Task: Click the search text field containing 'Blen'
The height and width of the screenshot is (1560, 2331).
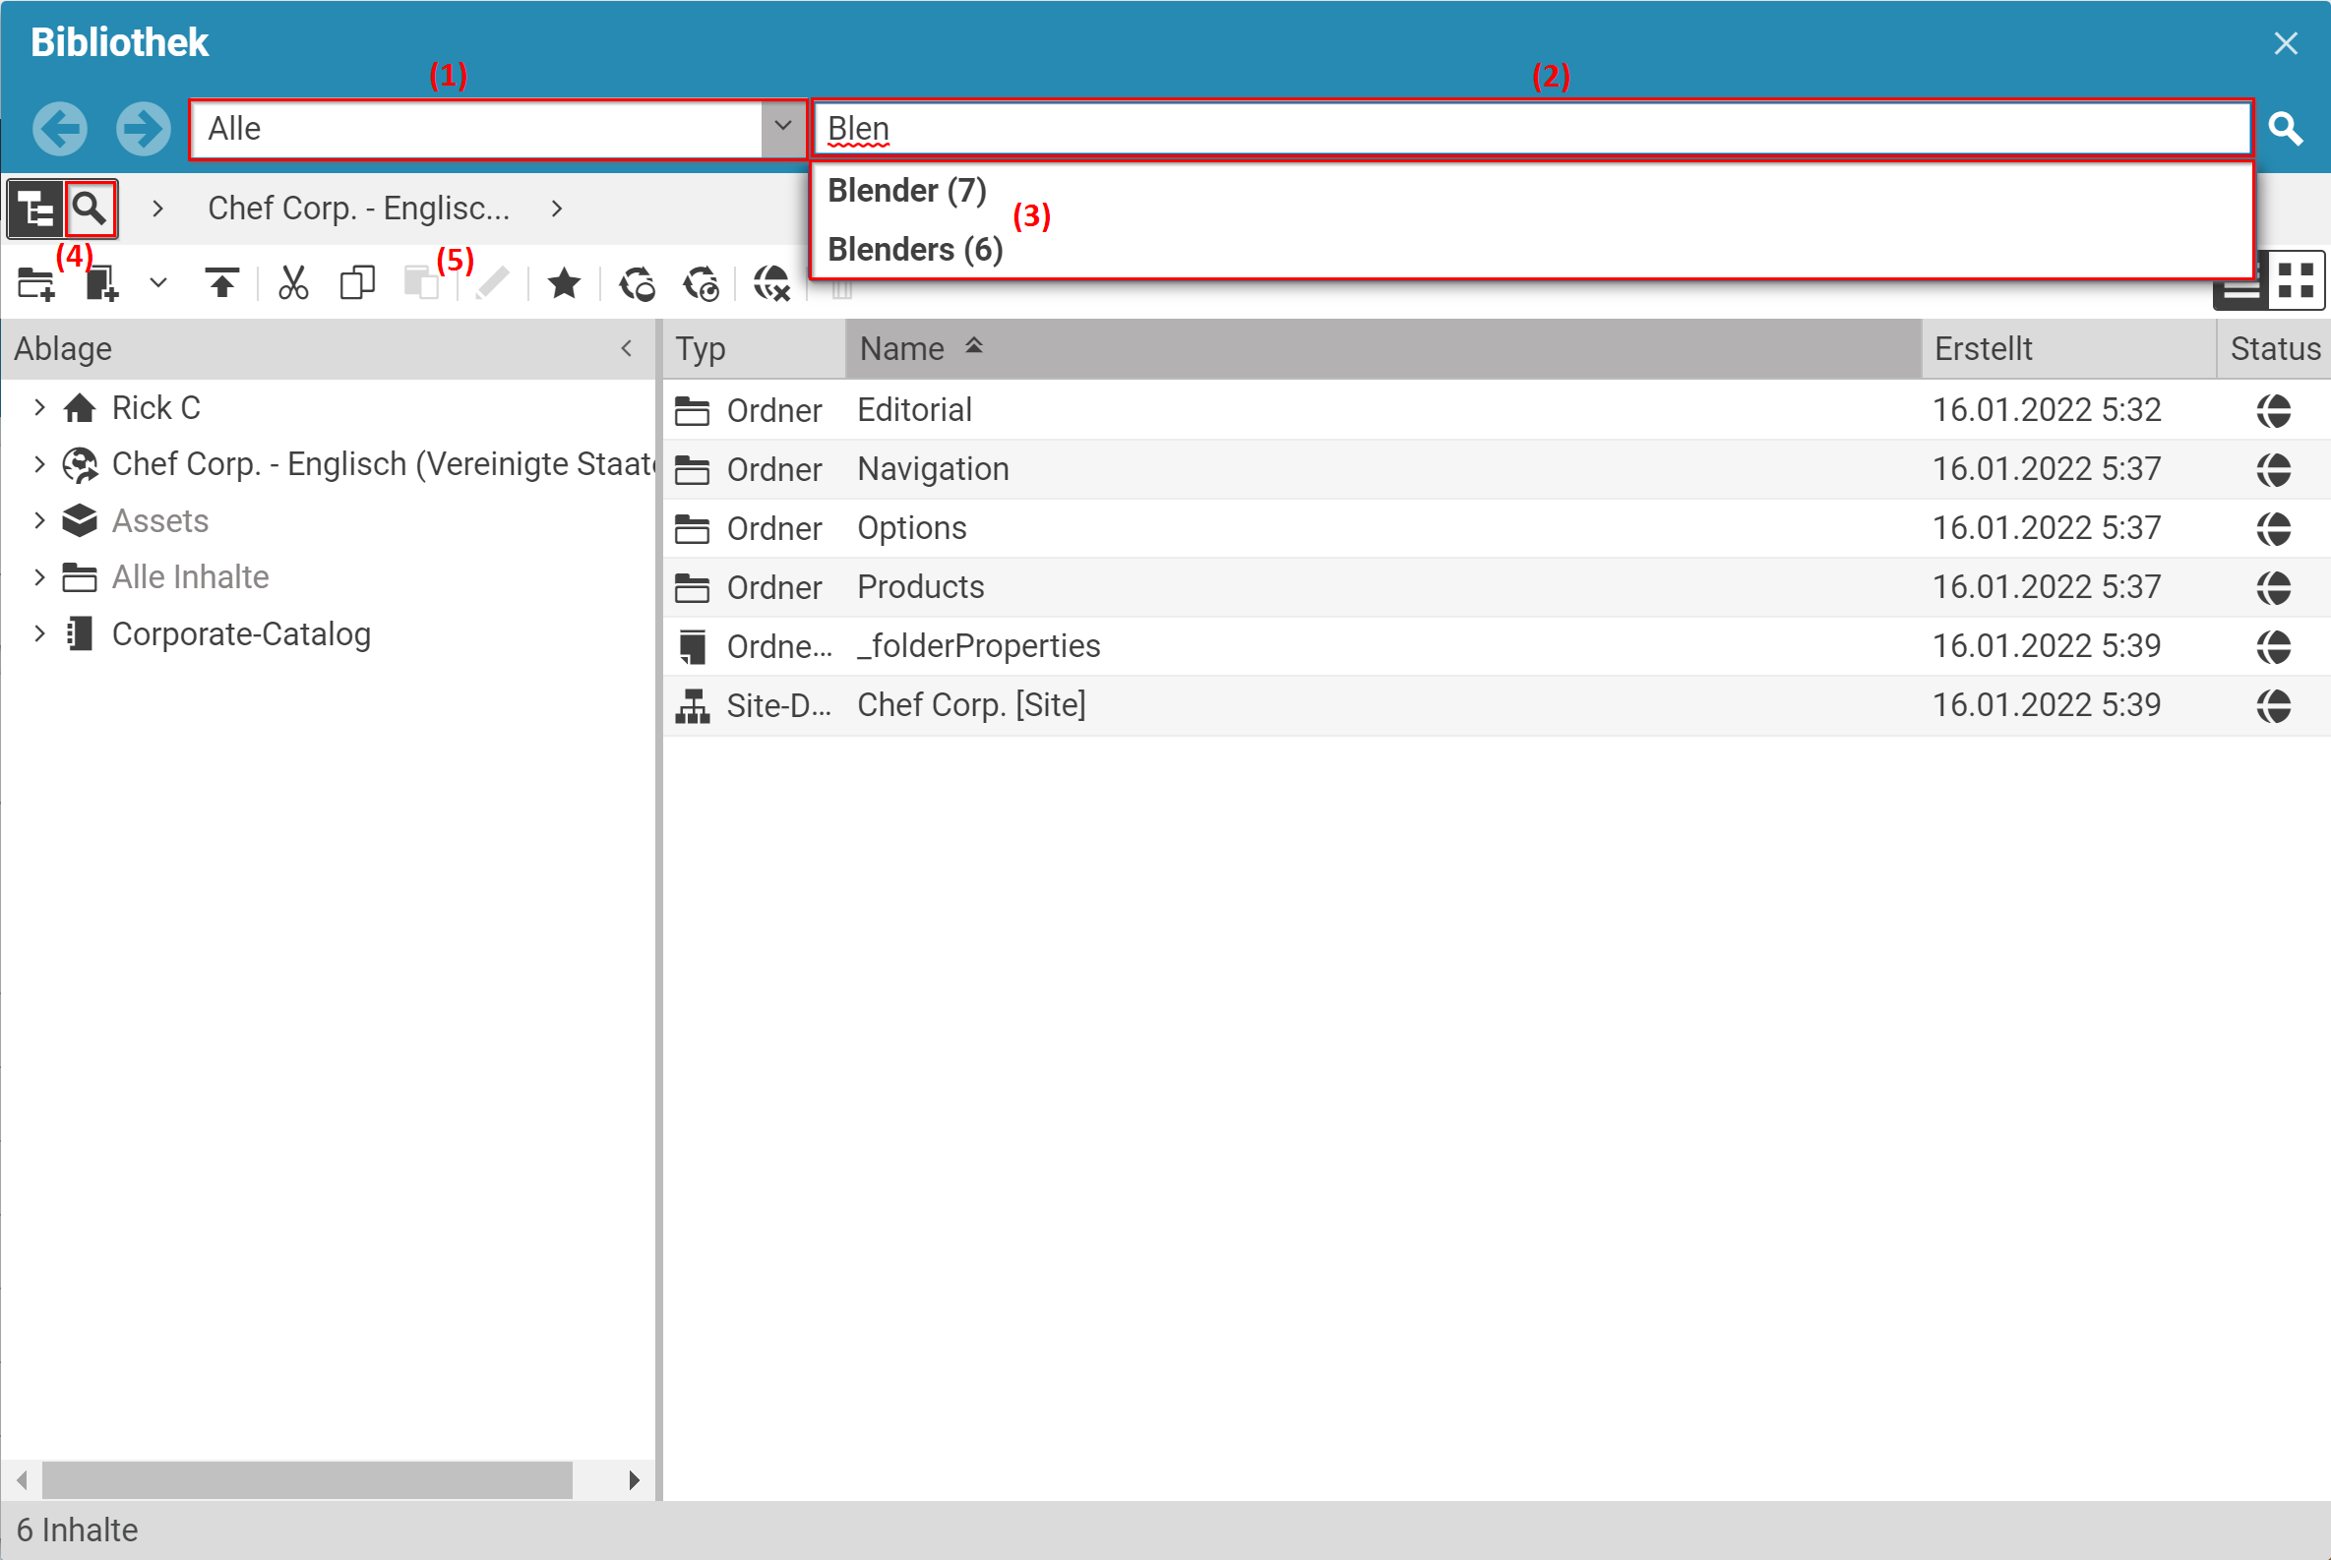Action: point(1533,129)
